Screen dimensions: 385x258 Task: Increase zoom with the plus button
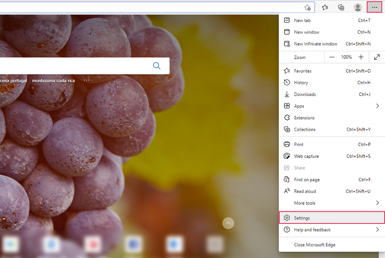361,57
